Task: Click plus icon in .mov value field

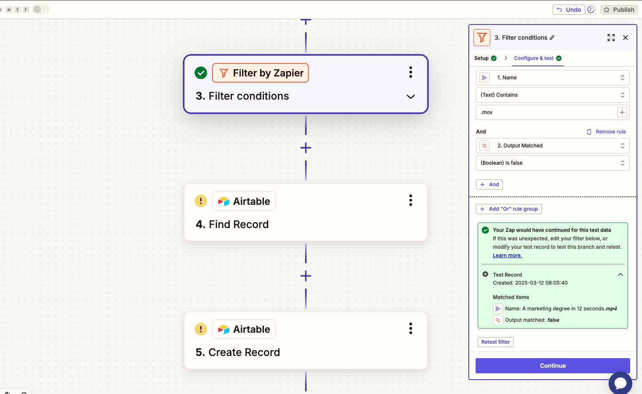Action: (622, 112)
